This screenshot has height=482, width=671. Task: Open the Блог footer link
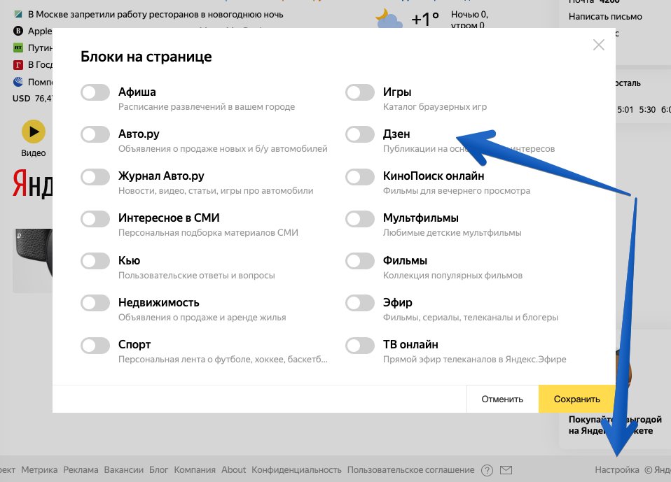[158, 469]
